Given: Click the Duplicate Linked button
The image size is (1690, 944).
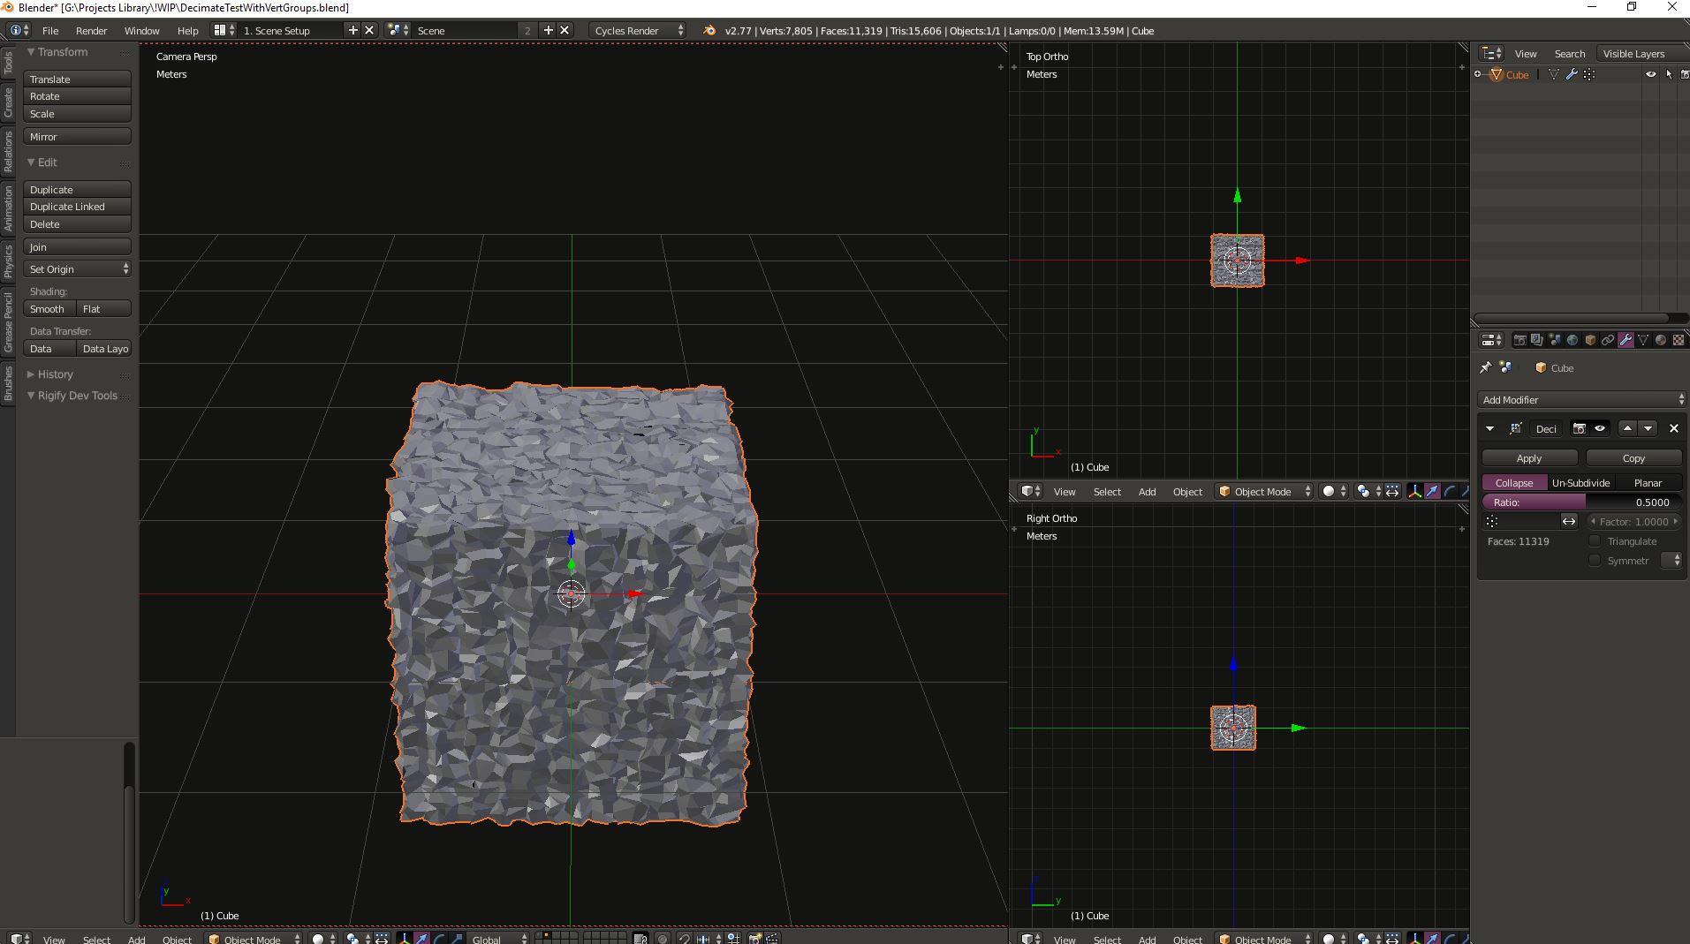Looking at the screenshot, I should 78,207.
